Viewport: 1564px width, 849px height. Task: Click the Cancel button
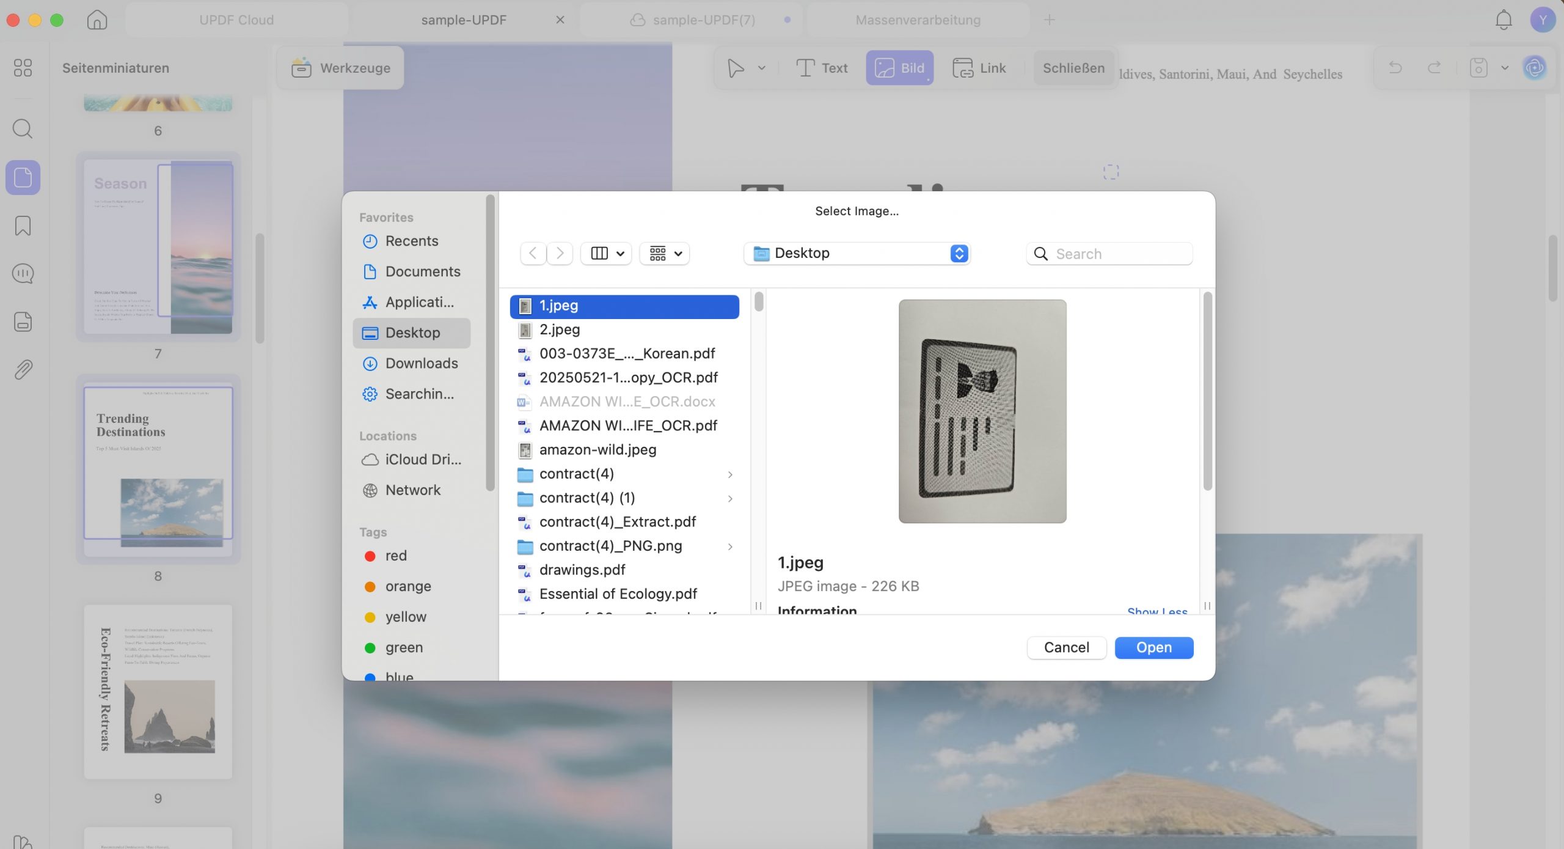coord(1066,647)
